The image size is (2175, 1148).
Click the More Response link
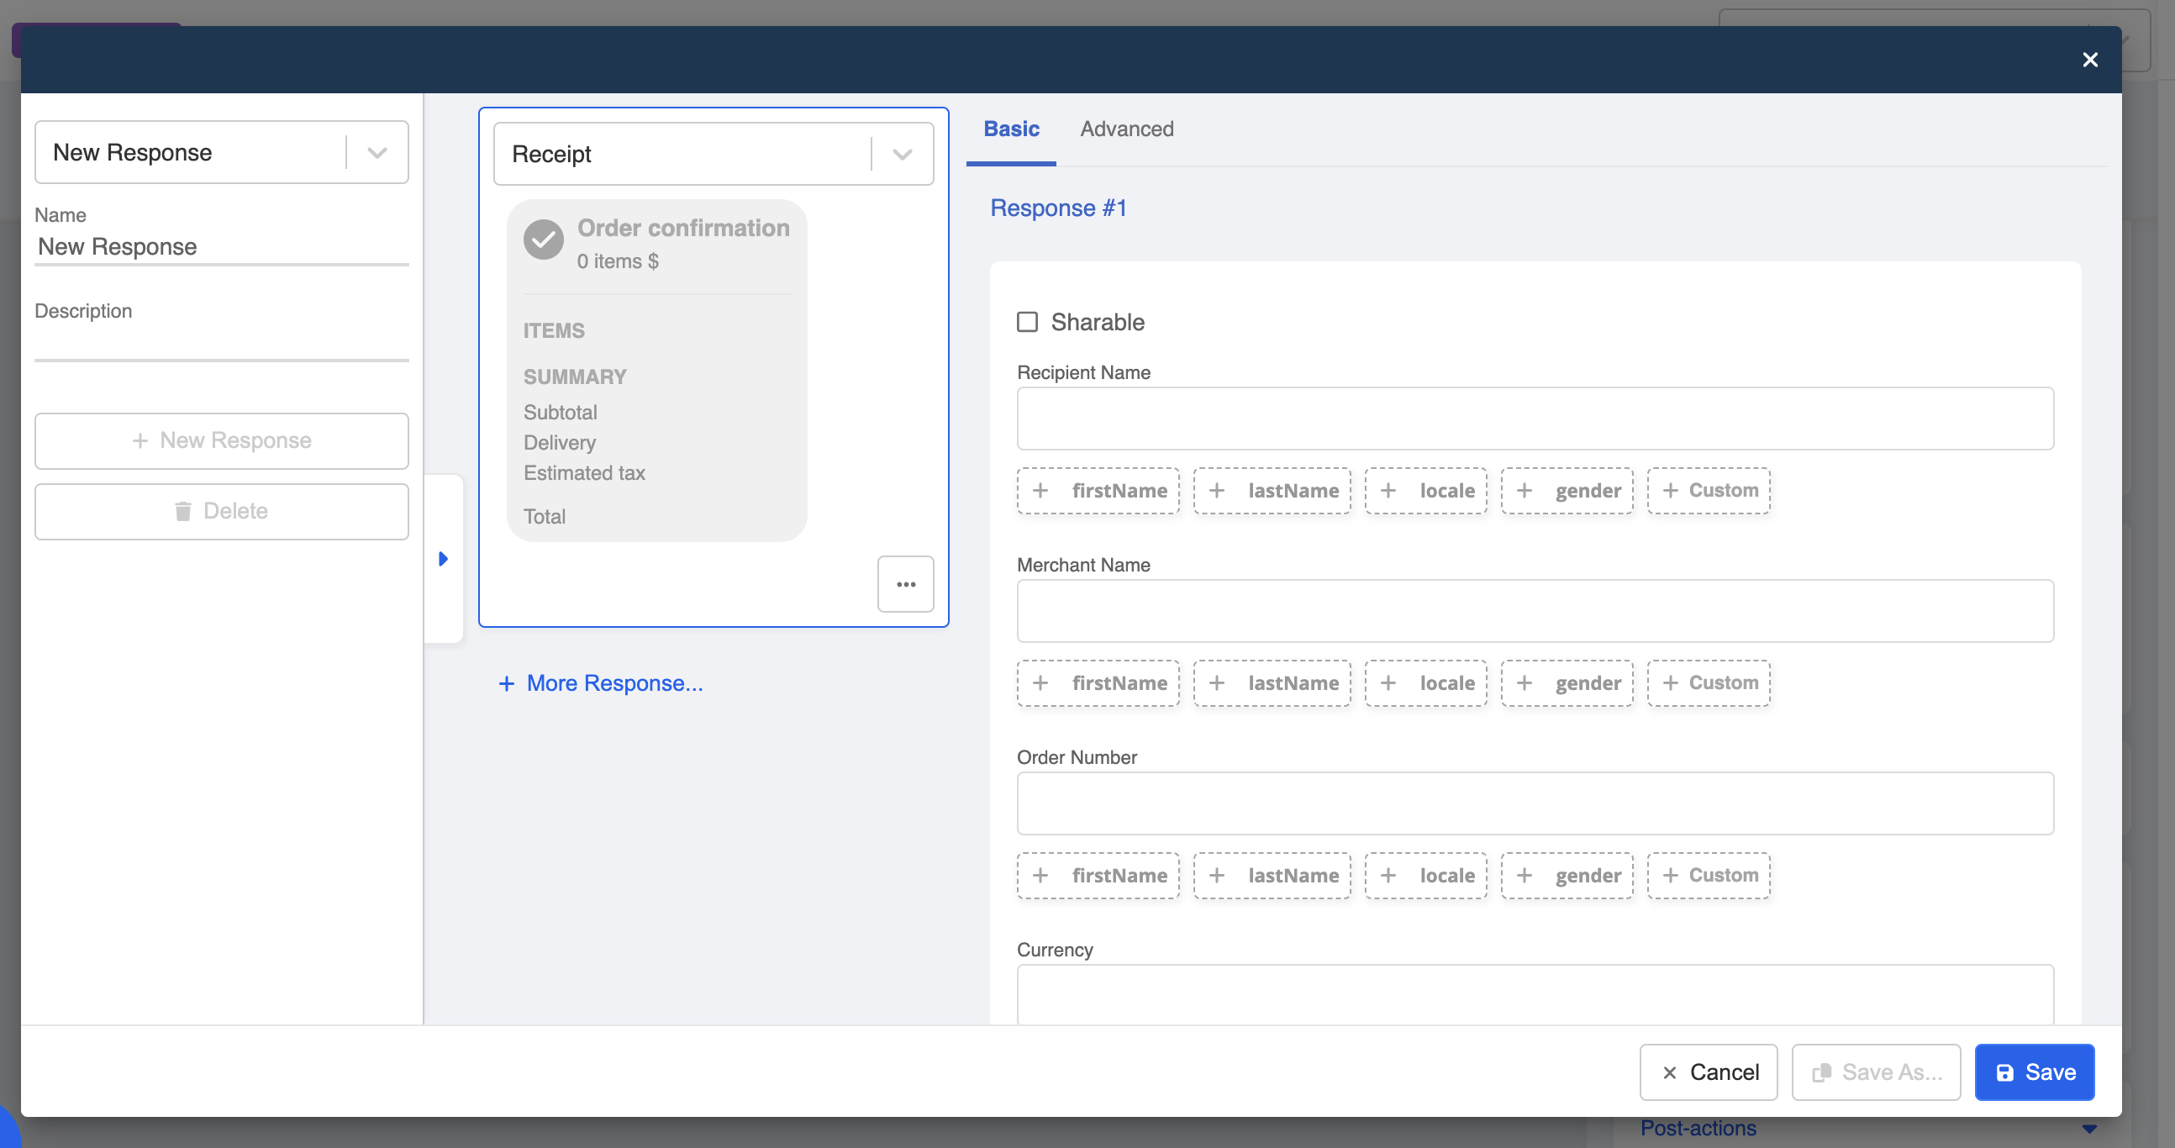coord(600,683)
